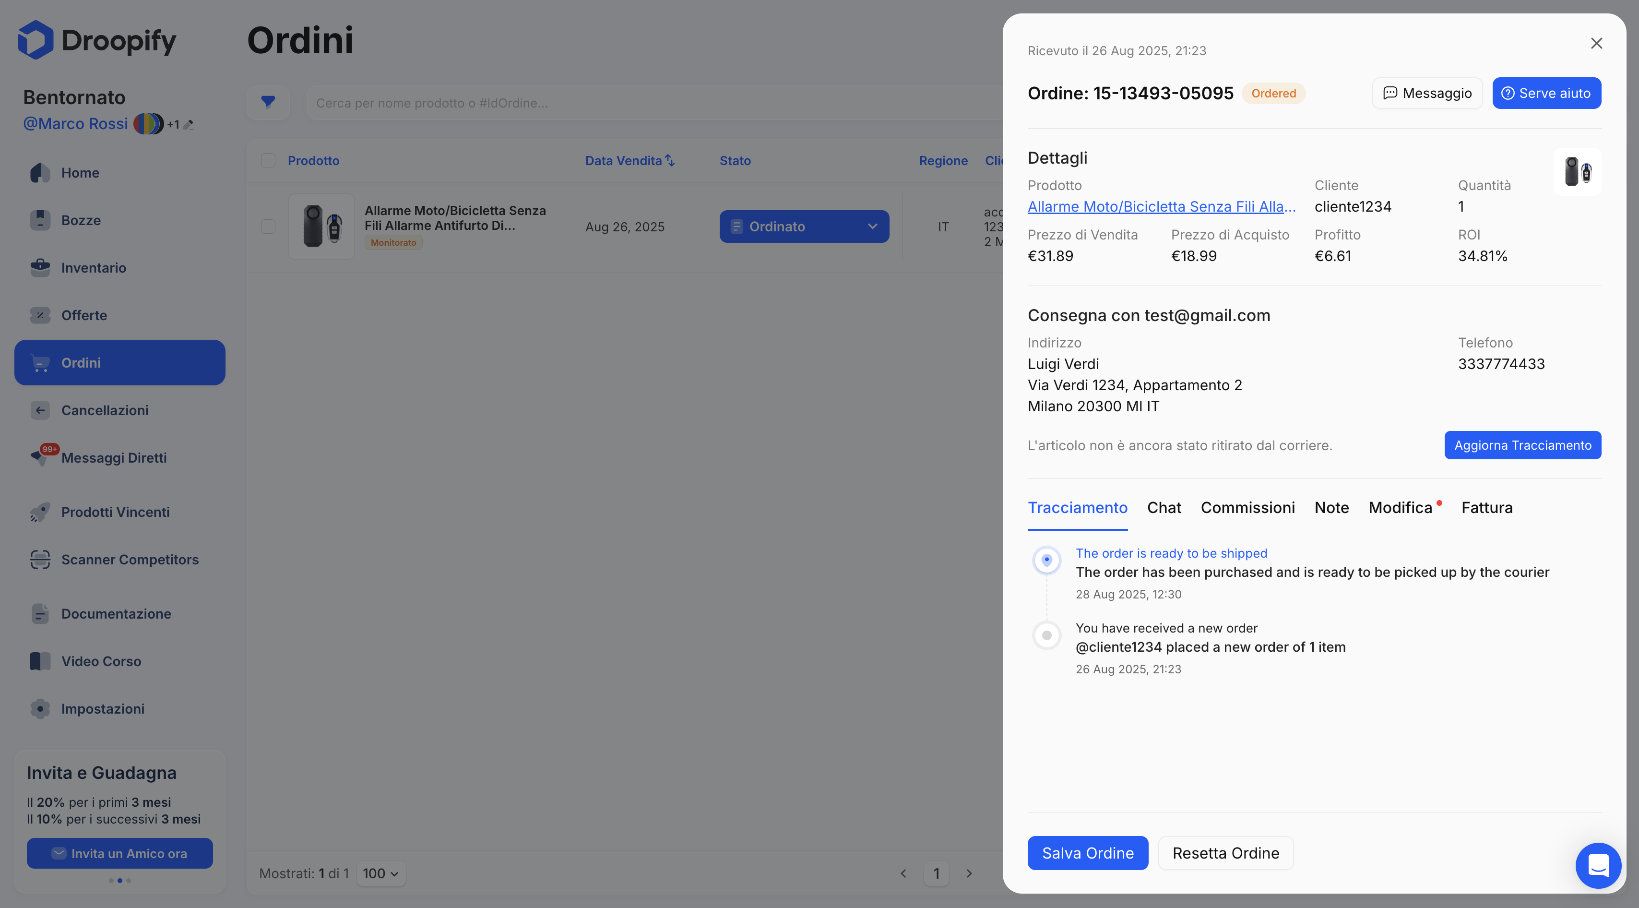This screenshot has height=908, width=1639.
Task: Click the Resetta Ordine button
Action: click(x=1225, y=853)
